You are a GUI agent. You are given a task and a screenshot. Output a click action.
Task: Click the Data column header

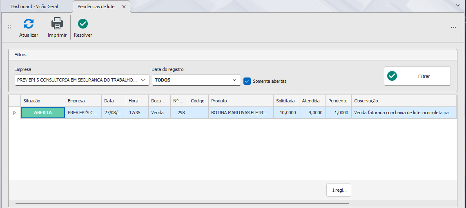(114, 101)
